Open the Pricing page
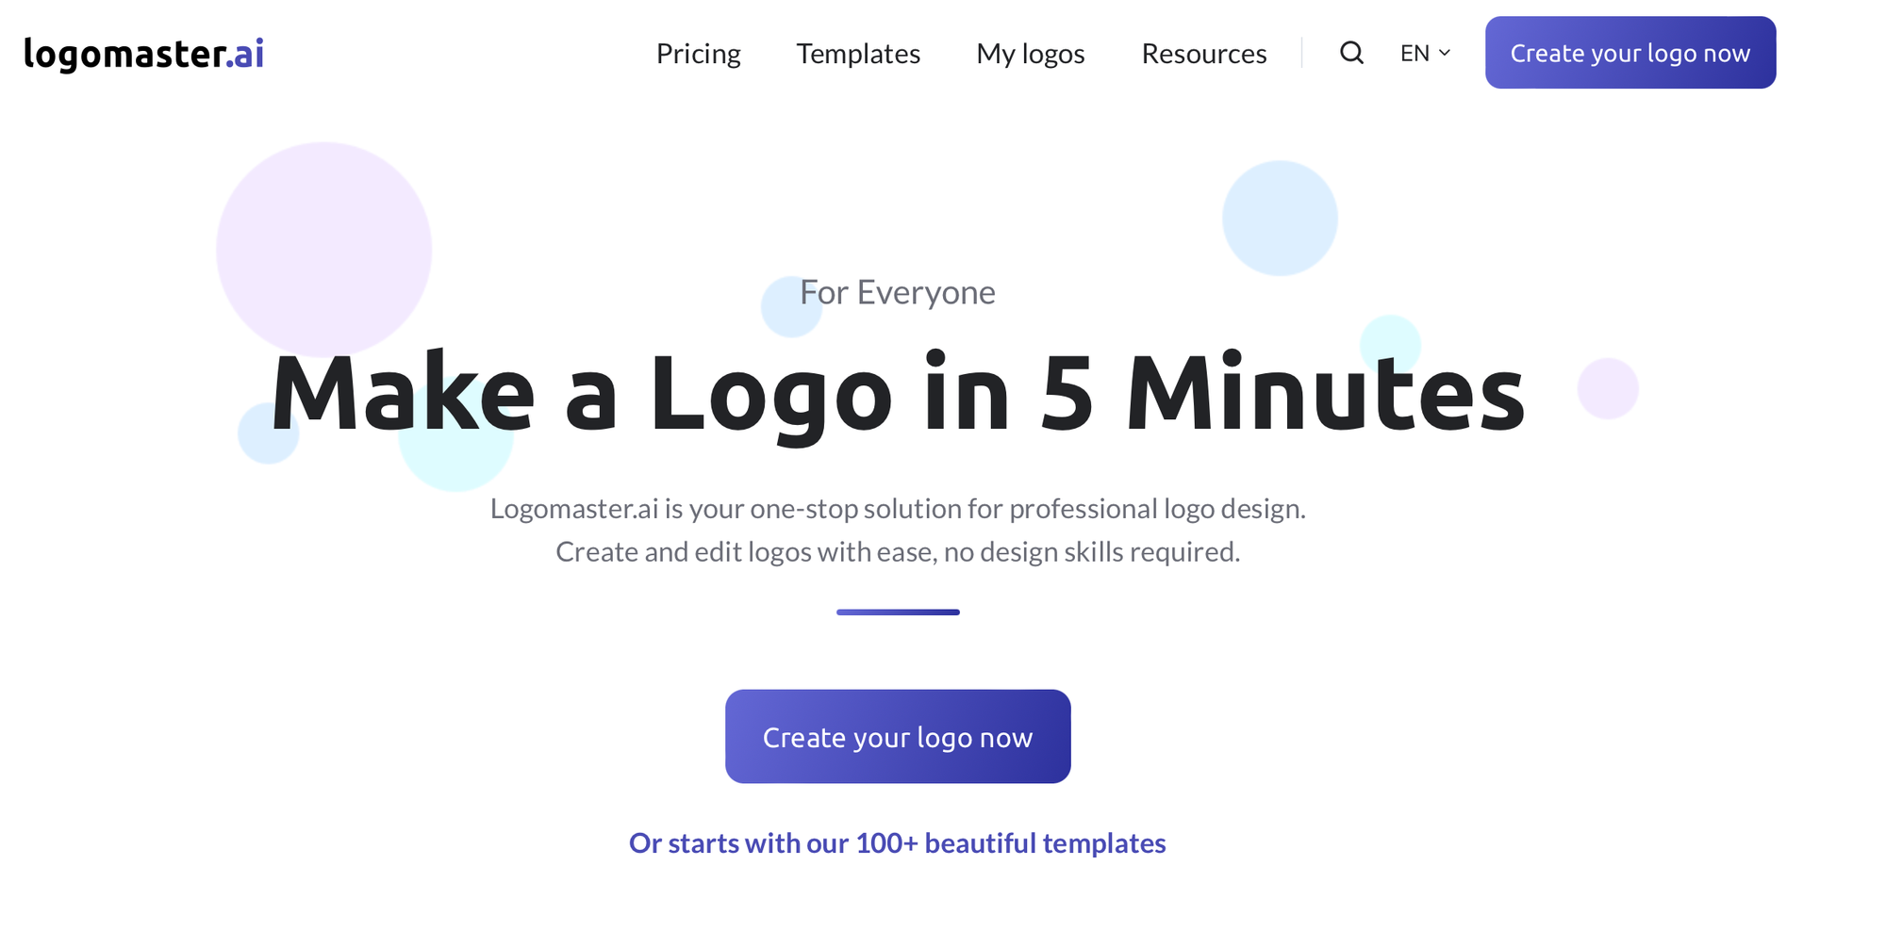The image size is (1886, 947). coord(698,54)
